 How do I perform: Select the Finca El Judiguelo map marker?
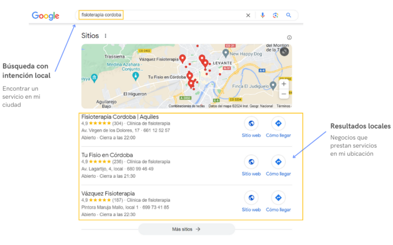click(273, 85)
